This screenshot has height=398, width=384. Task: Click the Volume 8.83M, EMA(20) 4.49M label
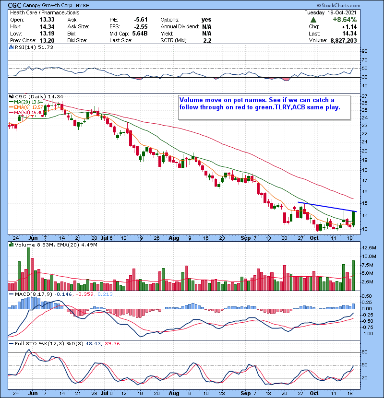56,245
